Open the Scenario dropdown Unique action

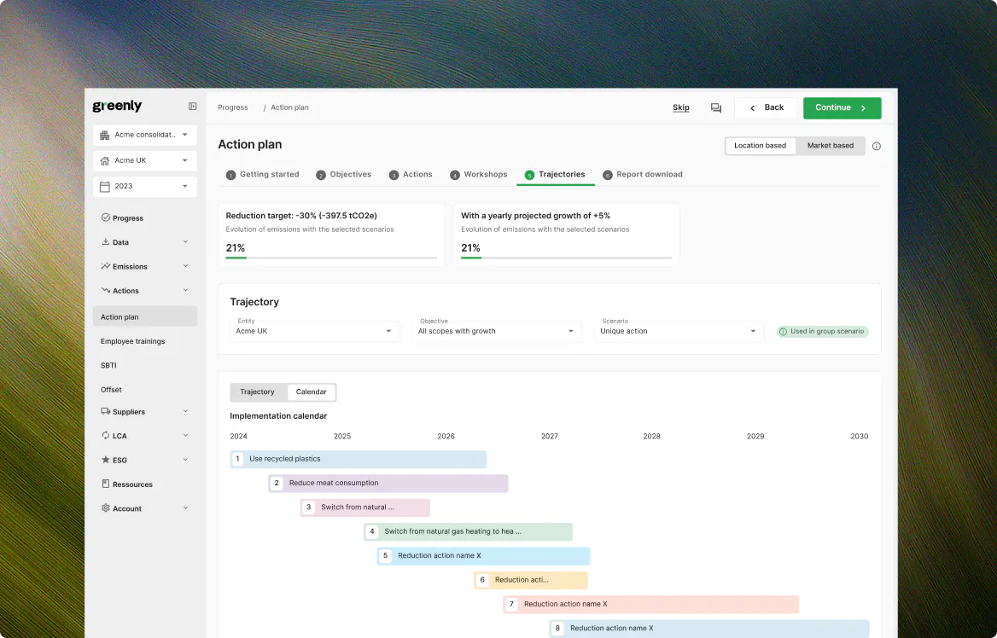679,331
